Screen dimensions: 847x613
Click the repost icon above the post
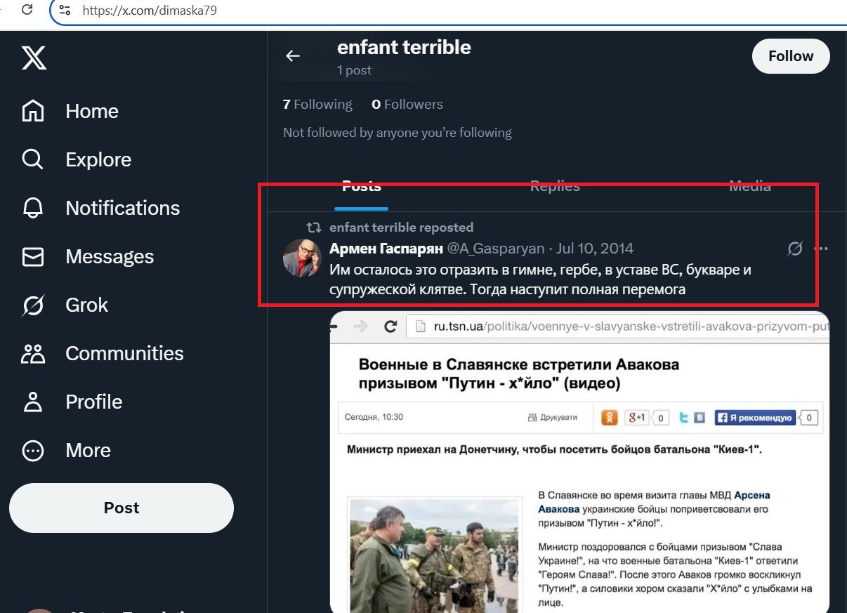pyautogui.click(x=314, y=228)
